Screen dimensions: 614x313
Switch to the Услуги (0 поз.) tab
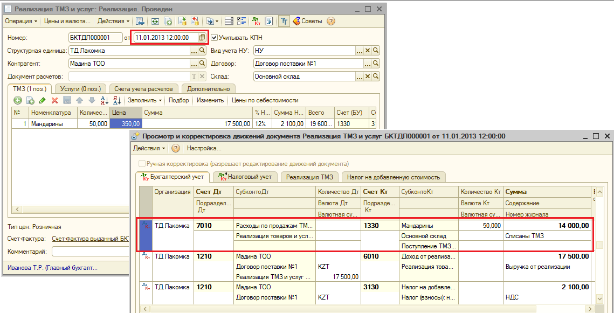pos(80,89)
